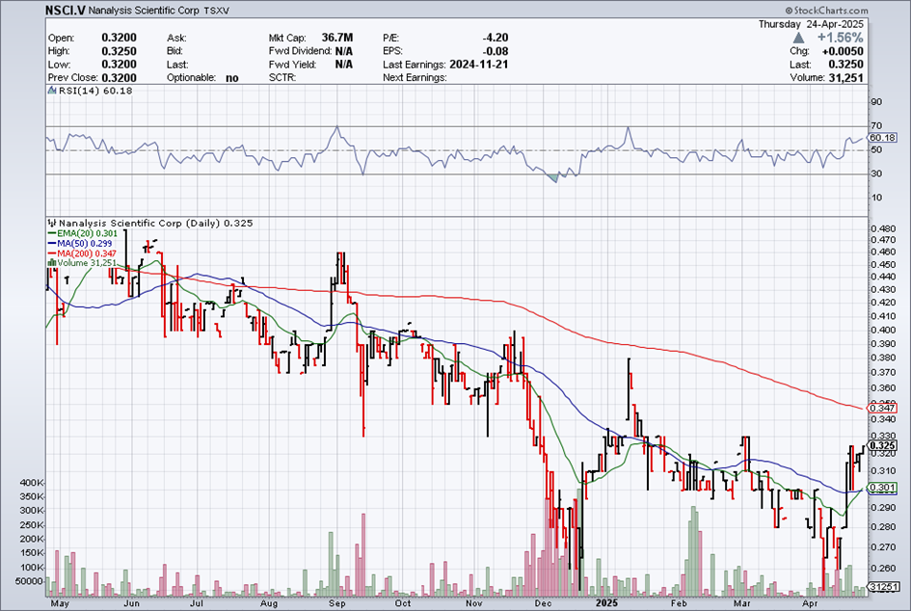Click the 0.260 price axis label

(x=882, y=569)
